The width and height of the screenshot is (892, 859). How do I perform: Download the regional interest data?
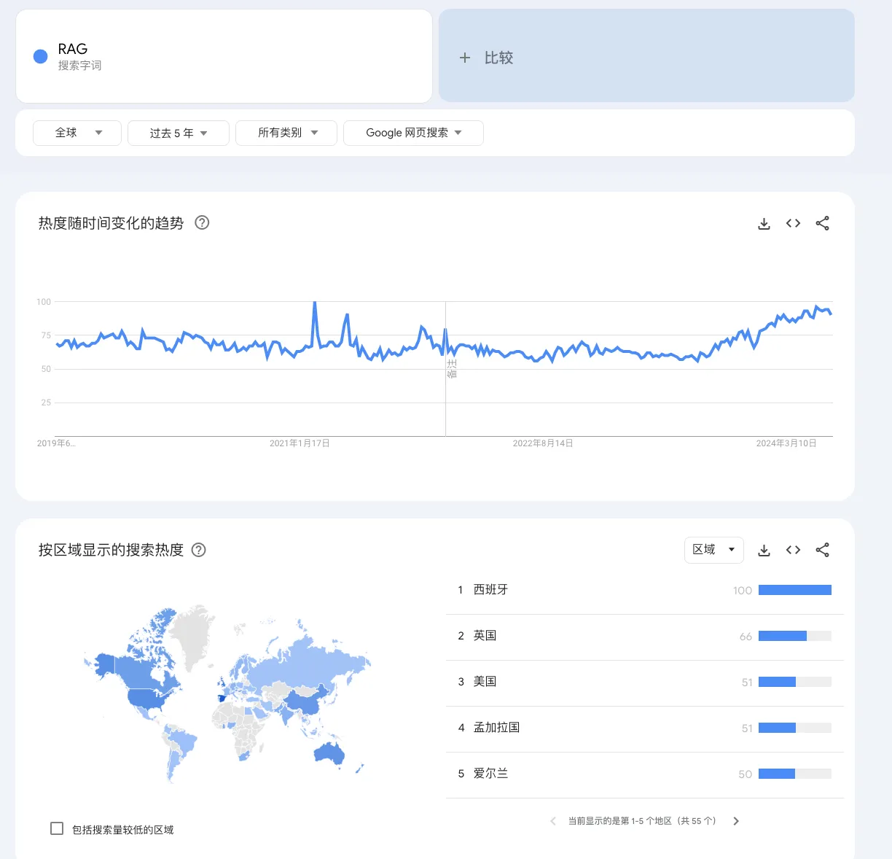764,550
